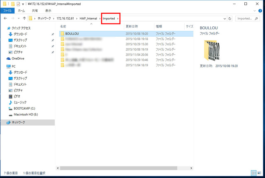Click the search magnifier icon
The width and height of the screenshot is (265, 178).
point(256,19)
